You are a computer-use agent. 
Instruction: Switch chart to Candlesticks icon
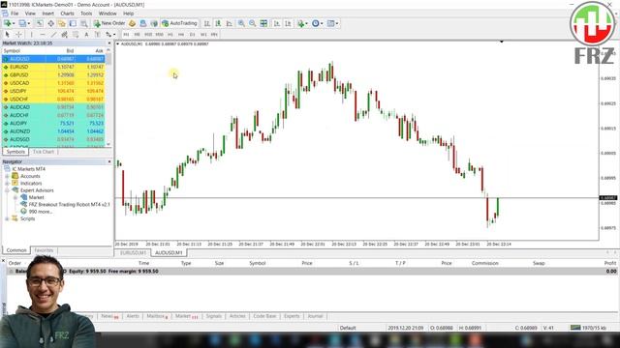click(218, 23)
